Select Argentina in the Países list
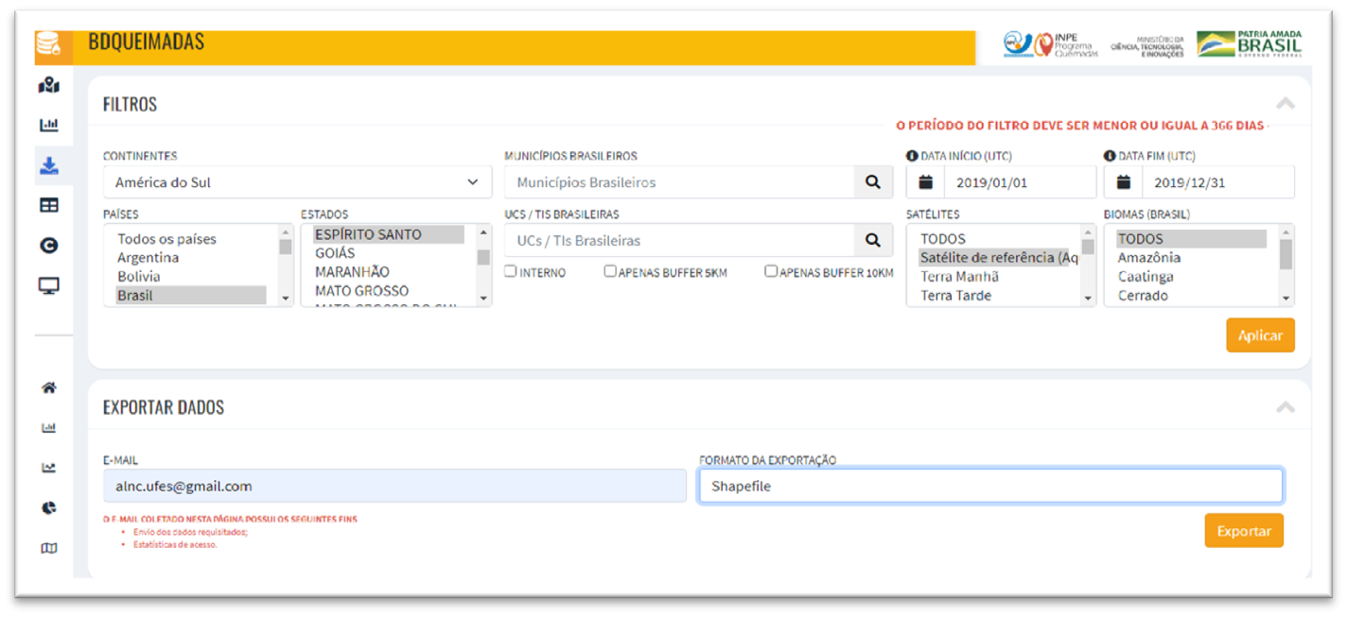 (x=148, y=258)
